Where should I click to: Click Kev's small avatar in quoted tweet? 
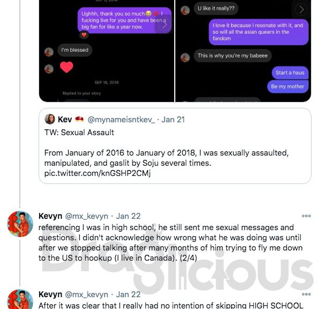pos(50,119)
